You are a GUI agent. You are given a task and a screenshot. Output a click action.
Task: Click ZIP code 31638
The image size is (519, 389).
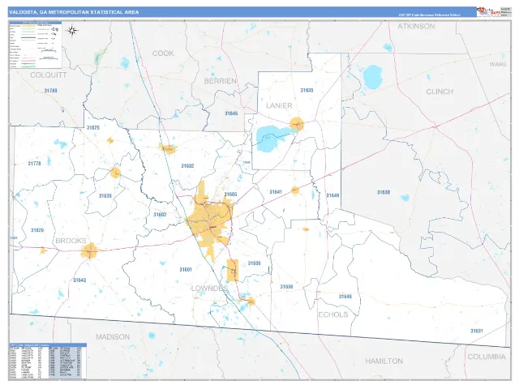coord(105,196)
